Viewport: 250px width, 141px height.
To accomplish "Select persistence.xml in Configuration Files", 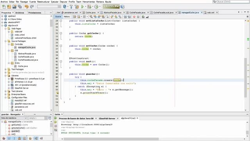I will (x=21, y=107).
